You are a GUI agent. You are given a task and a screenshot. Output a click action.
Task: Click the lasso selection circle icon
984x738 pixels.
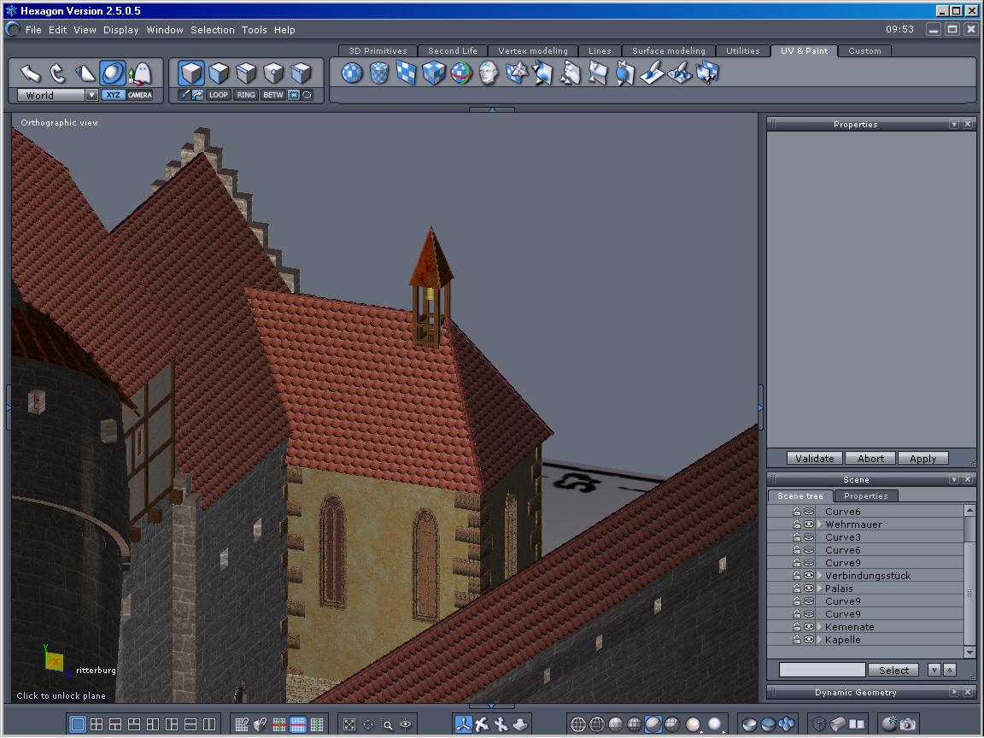307,95
